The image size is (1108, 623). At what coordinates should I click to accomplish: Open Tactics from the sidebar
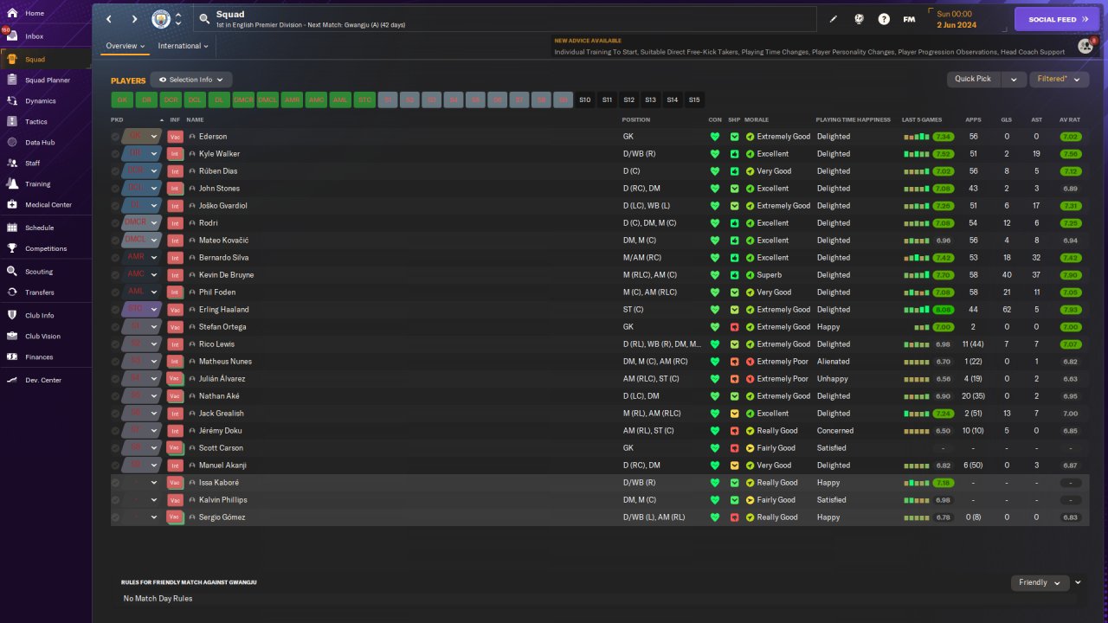click(x=45, y=122)
